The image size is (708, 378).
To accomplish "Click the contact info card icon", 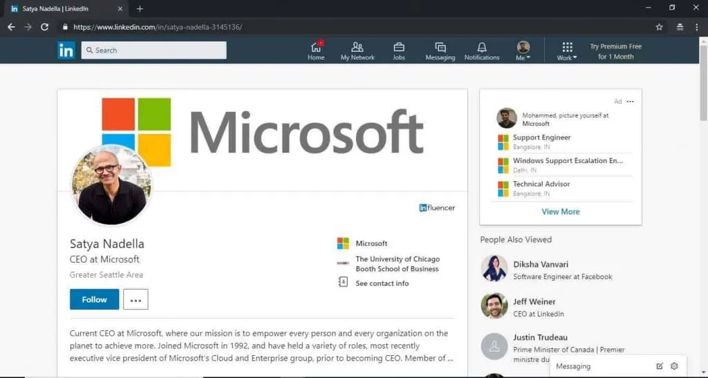I will pyautogui.click(x=343, y=283).
